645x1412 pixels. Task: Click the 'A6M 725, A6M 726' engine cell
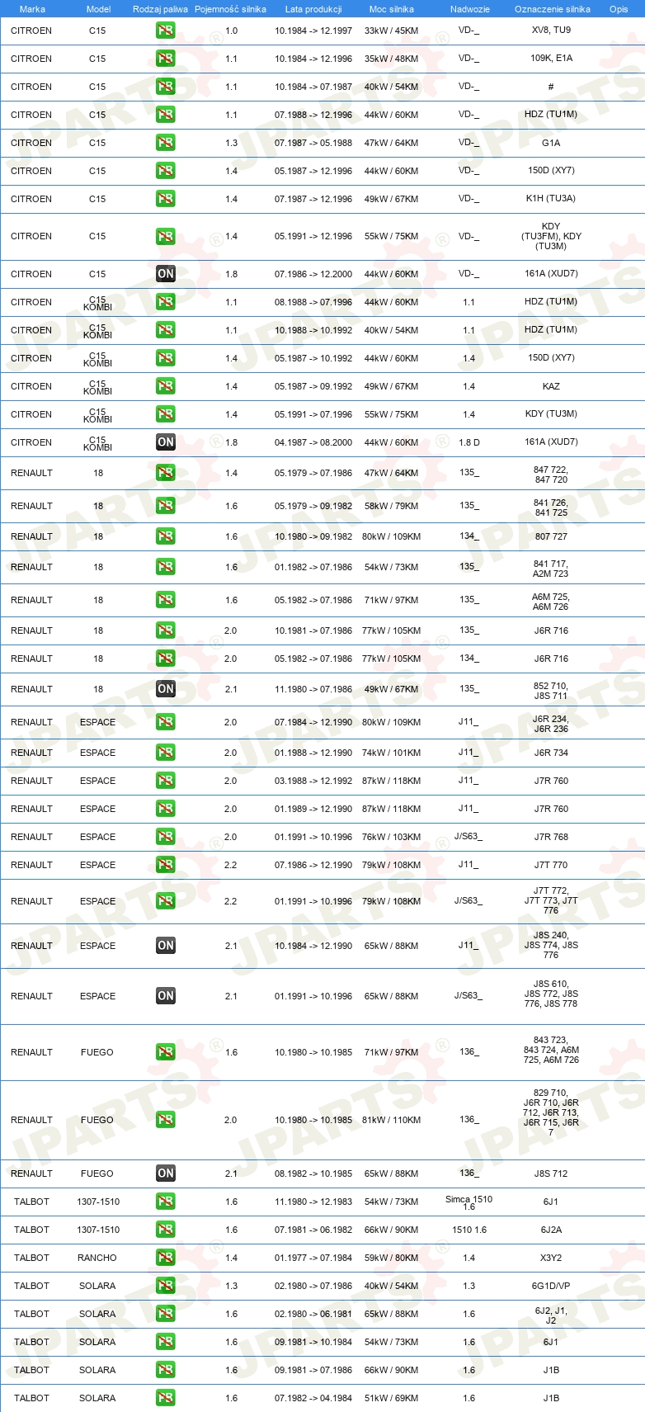click(x=551, y=602)
